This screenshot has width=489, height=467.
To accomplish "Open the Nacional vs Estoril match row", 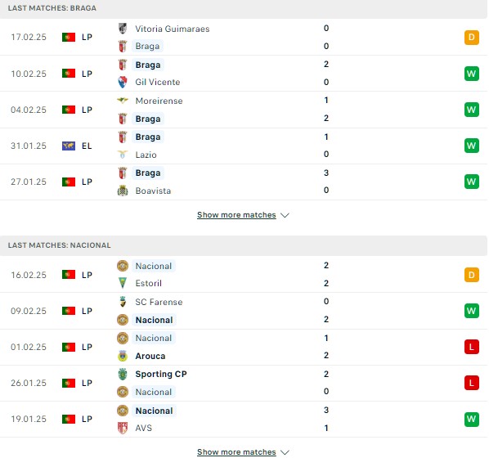I will tap(244, 275).
